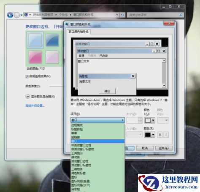
Task: Select 菜单 from item list
Action: (x=97, y=133)
